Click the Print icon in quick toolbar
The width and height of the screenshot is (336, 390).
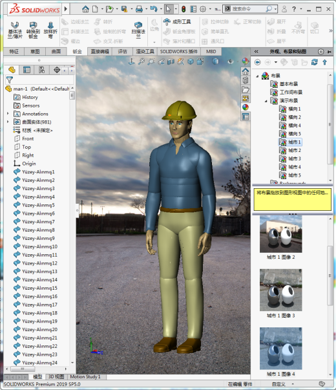tap(139, 9)
